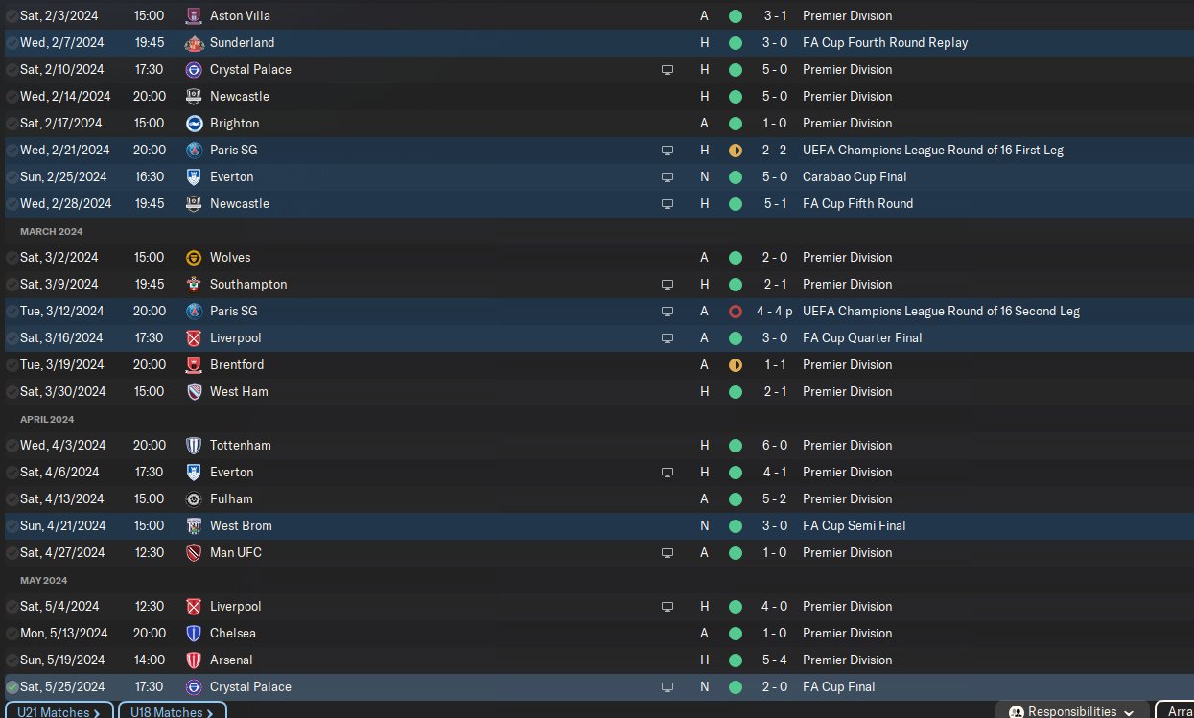Open the Responsibilities dropdown
Screen dimensions: 1194x718
pyautogui.click(x=1072, y=711)
